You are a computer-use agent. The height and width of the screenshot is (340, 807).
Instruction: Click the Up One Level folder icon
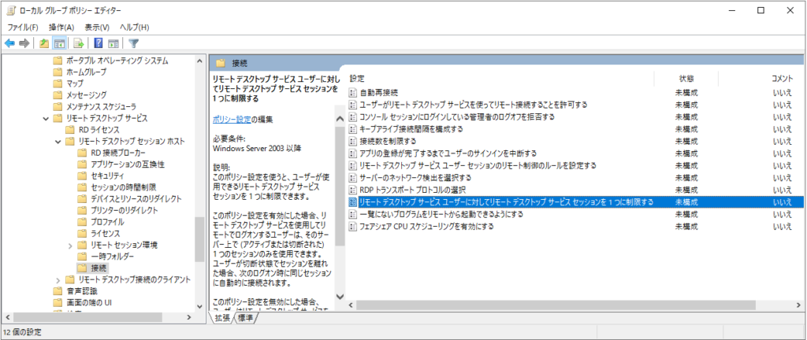(x=44, y=43)
